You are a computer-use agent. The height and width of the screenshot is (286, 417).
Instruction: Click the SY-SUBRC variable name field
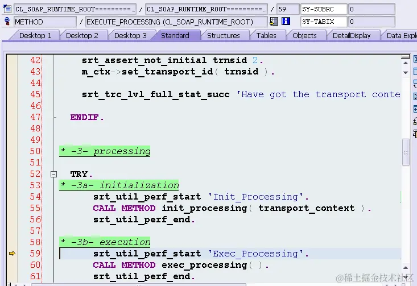pos(324,9)
